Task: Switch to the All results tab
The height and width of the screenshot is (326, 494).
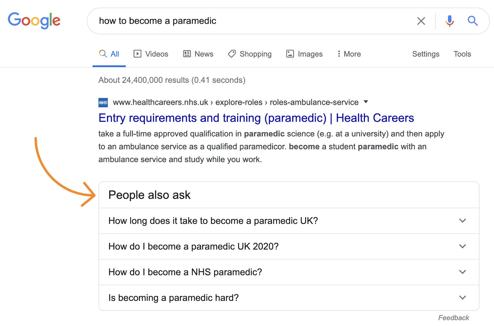Action: [x=109, y=54]
